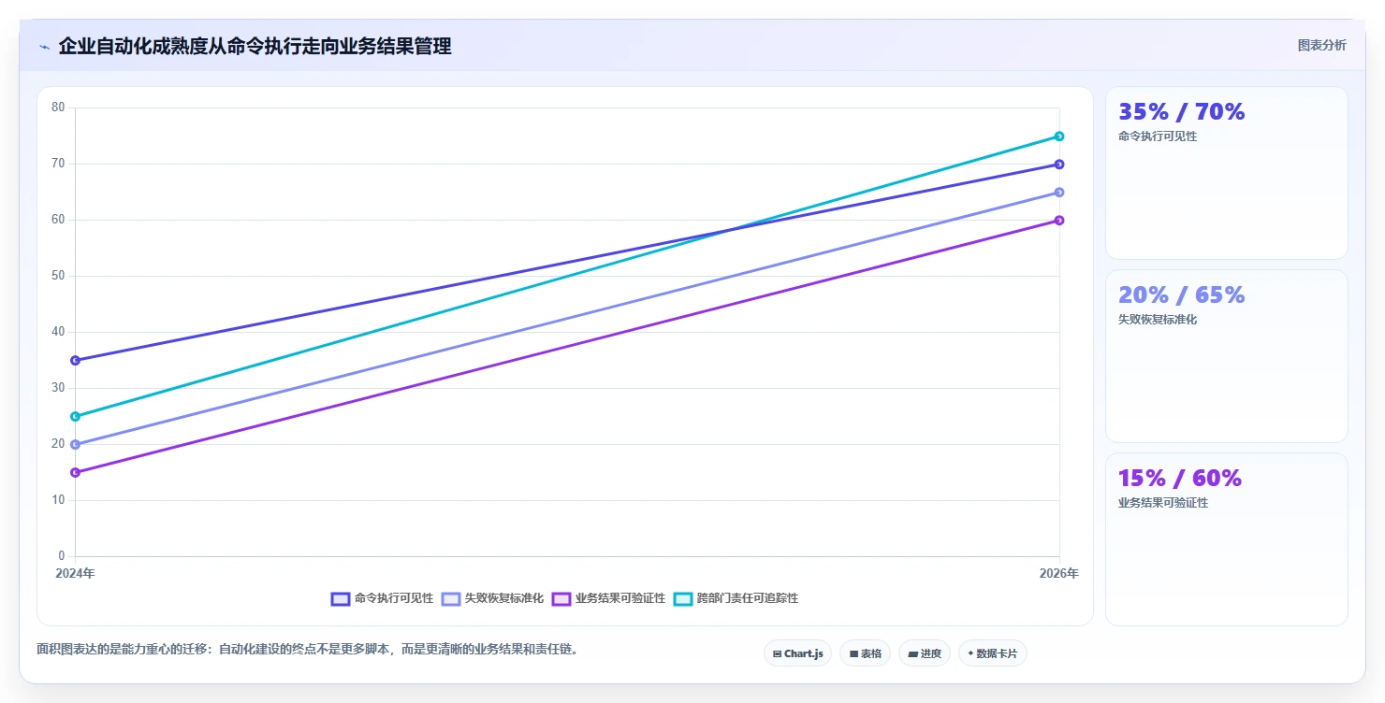Click the y-axis label 50
The image size is (1385, 703).
click(58, 276)
